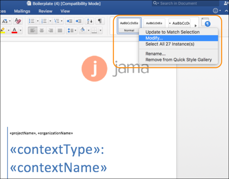Open the shading color dropdown arrow
Screen dimensions: 229x179
[88, 30]
